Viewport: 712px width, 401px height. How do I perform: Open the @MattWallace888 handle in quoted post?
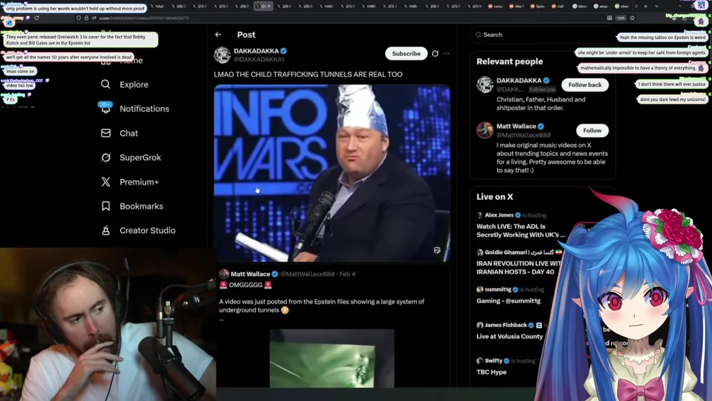[307, 274]
